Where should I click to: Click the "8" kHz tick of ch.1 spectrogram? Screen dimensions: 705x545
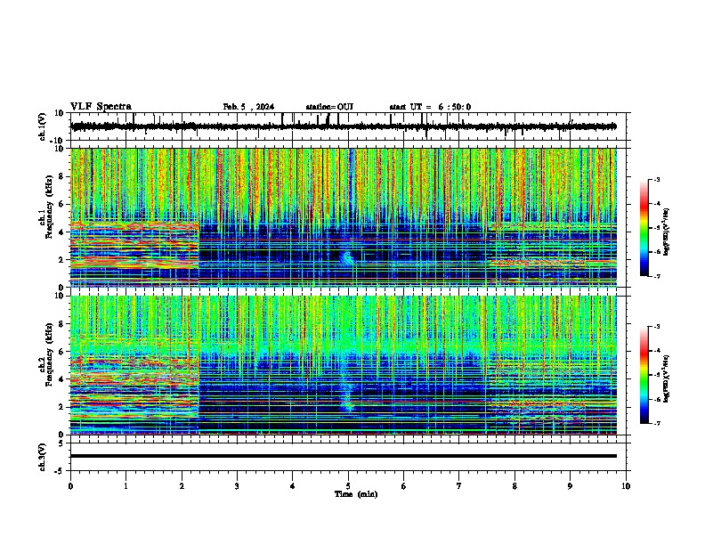(61, 176)
